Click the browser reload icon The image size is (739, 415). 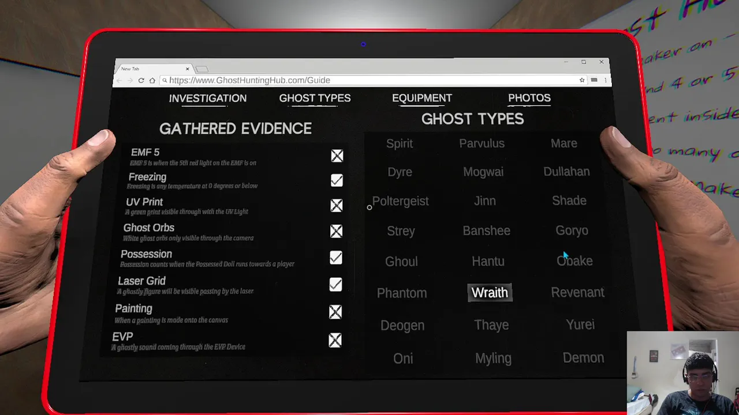[141, 80]
